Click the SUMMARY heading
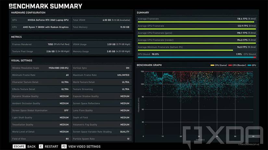This screenshot has width=268, height=150. point(143,13)
